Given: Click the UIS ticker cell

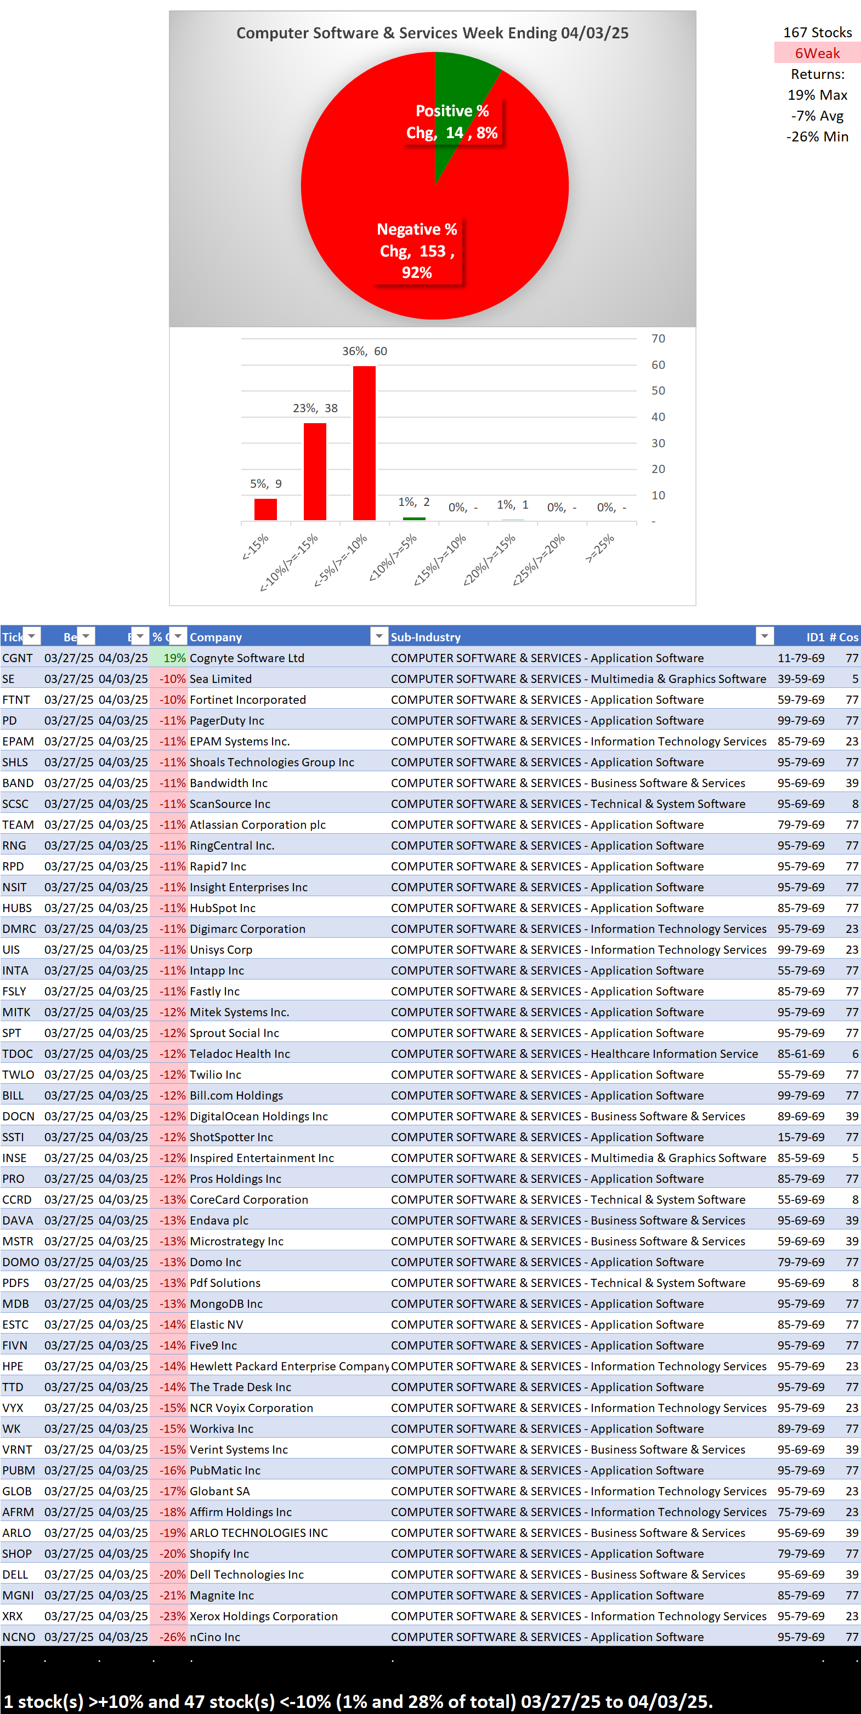Looking at the screenshot, I should (x=21, y=949).
